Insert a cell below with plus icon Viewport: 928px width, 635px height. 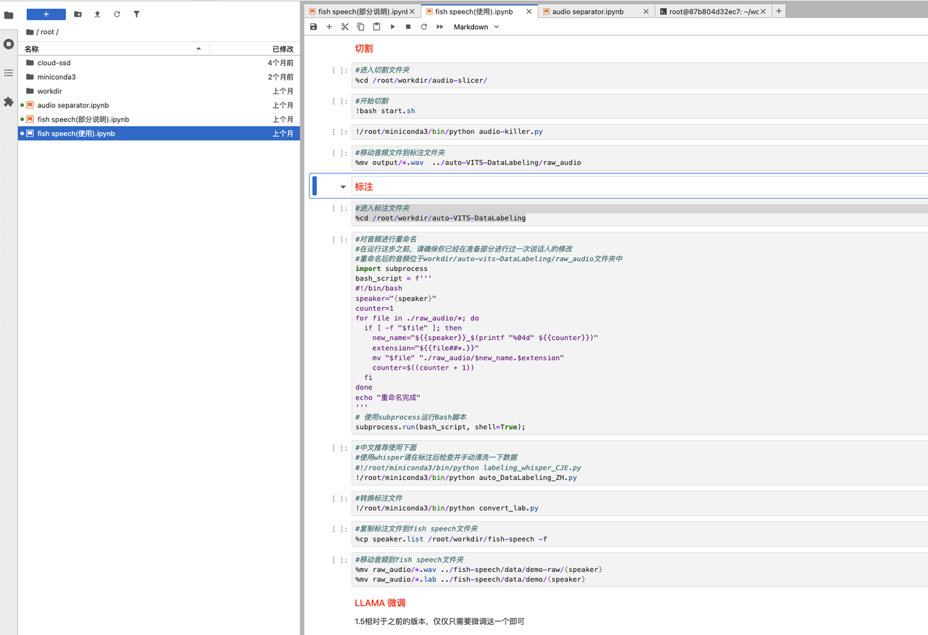[x=329, y=27]
